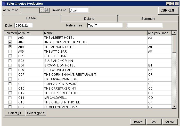Tick checkbox for B04 Brown Lion Hotel
Screen dimensions: 180x126
10,65
